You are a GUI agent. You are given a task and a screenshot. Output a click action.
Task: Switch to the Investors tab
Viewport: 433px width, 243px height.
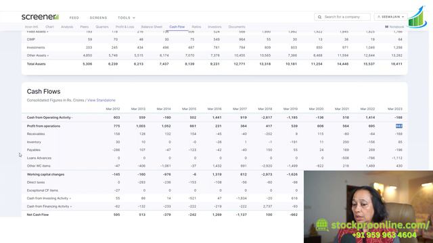pos(214,27)
